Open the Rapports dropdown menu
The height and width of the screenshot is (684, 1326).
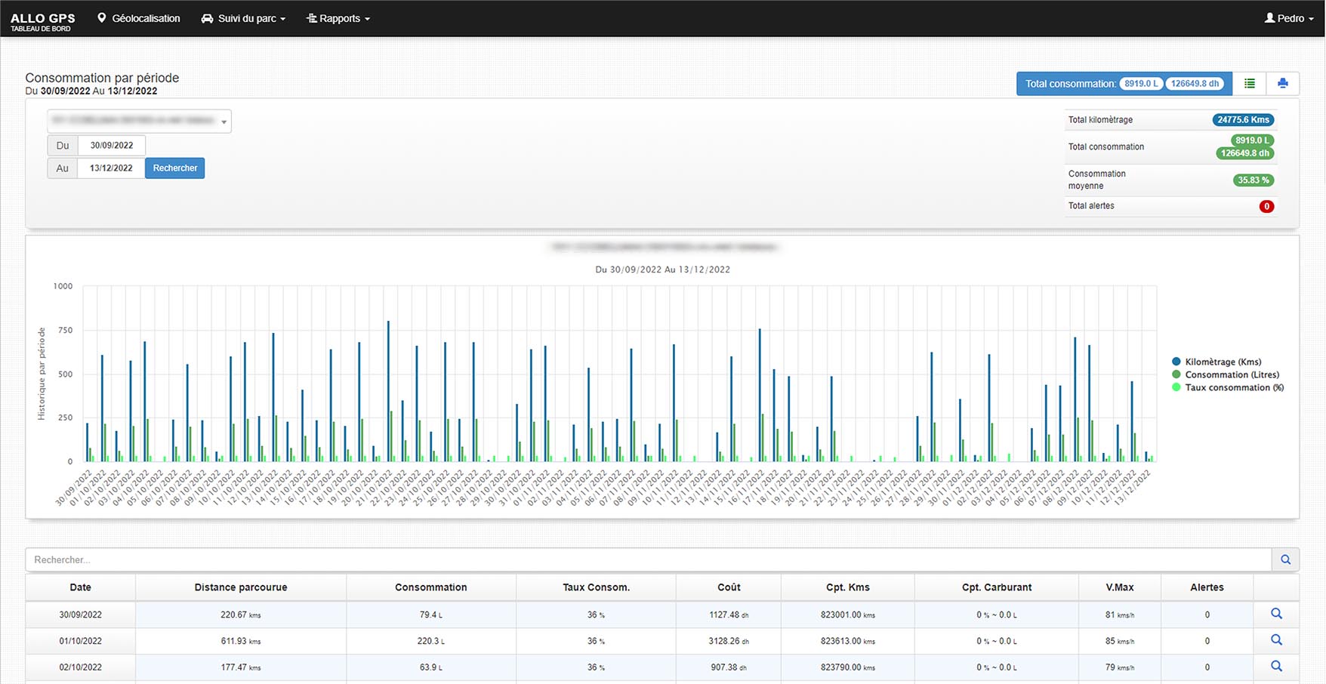pos(338,19)
